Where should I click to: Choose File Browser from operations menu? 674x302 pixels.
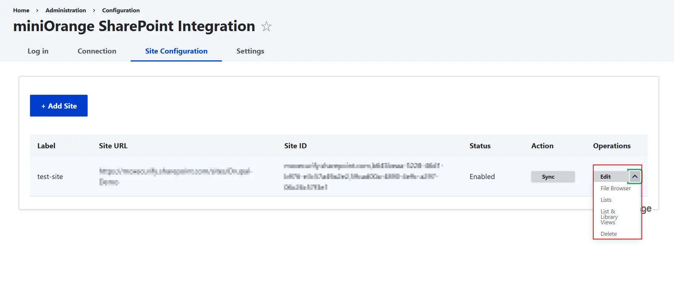click(615, 188)
